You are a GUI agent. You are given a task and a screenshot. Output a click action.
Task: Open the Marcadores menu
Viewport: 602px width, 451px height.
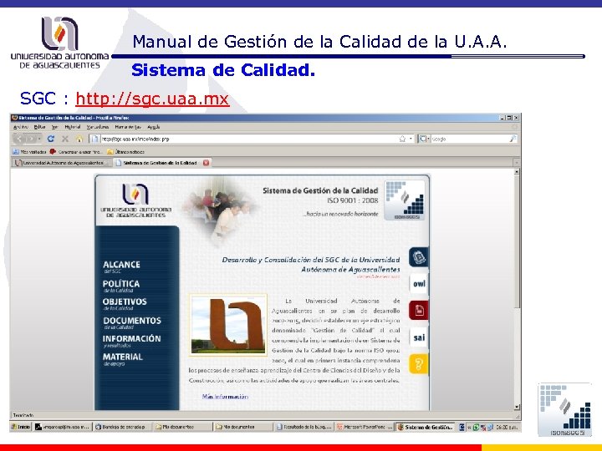click(98, 127)
